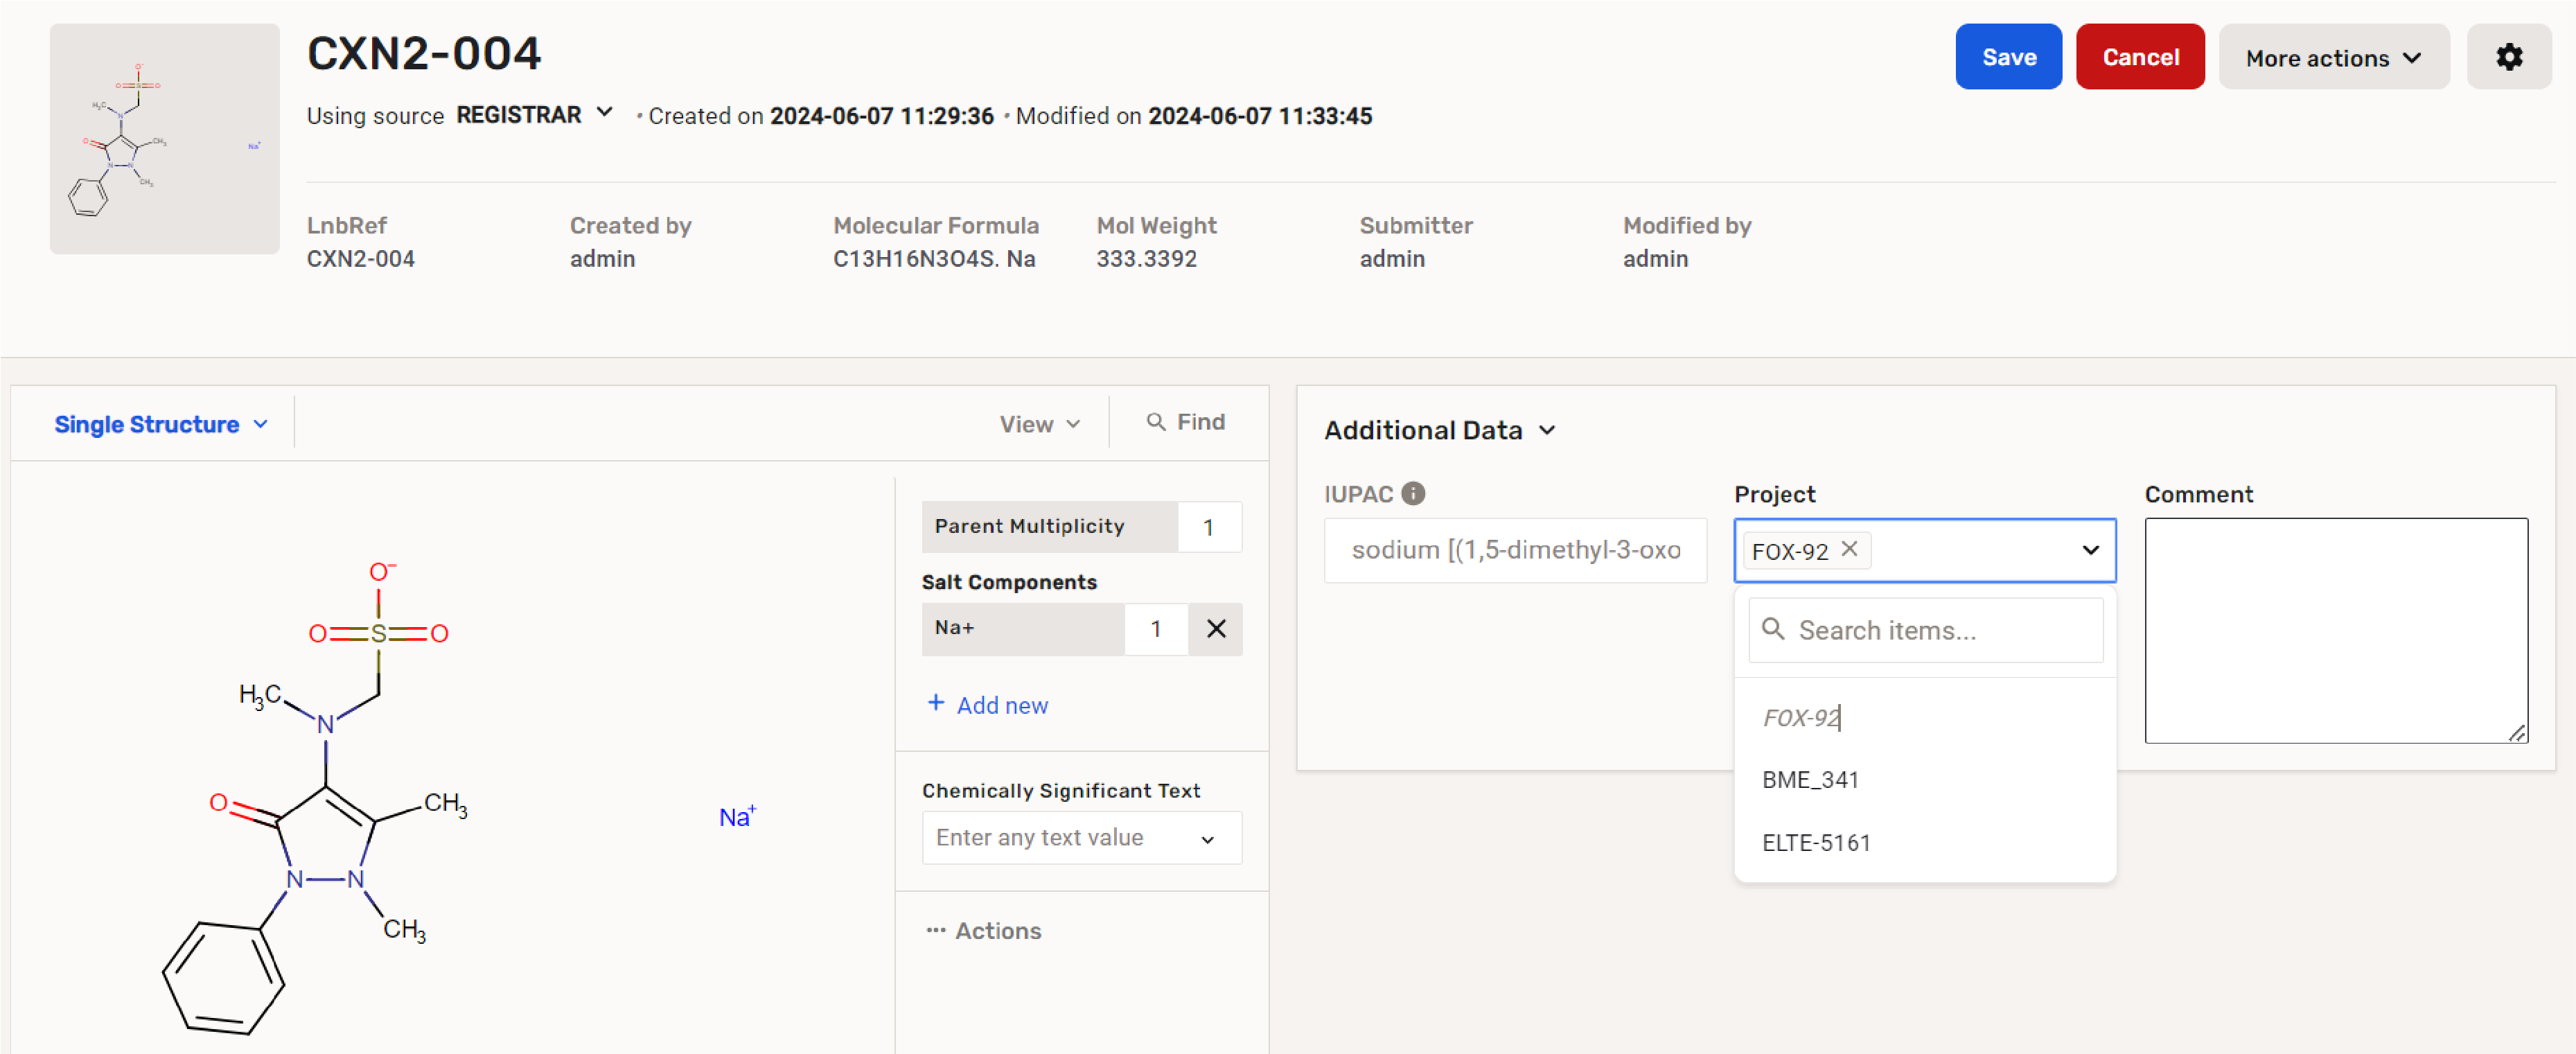The image size is (2576, 1054).
Task: Open the Chemically Significant Text dropdown
Action: pyautogui.click(x=1207, y=838)
